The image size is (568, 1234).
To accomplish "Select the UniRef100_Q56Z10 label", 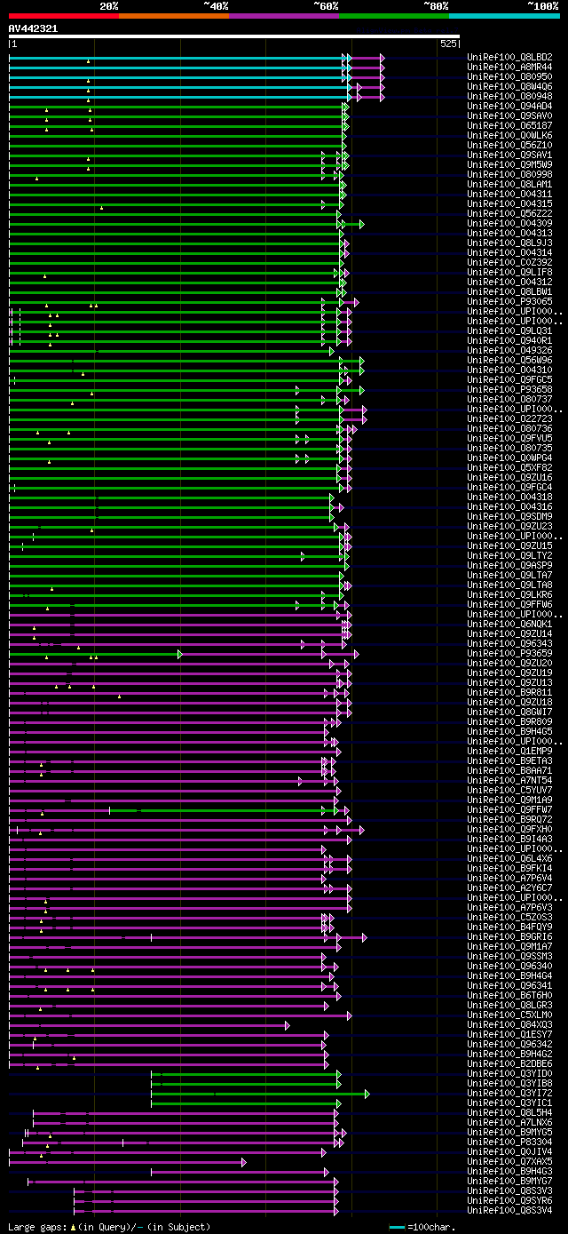I will (x=509, y=146).
